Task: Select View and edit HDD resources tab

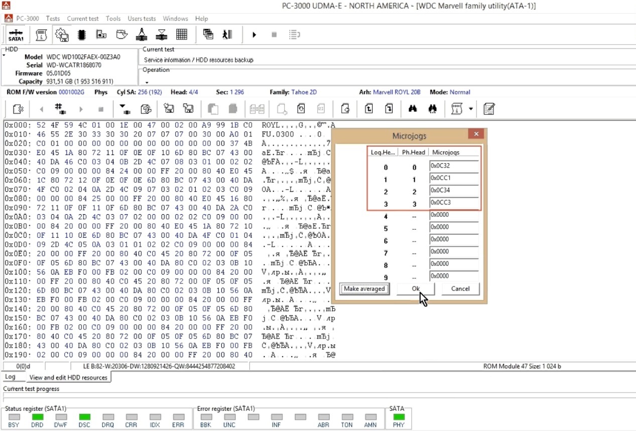Action: pyautogui.click(x=68, y=377)
